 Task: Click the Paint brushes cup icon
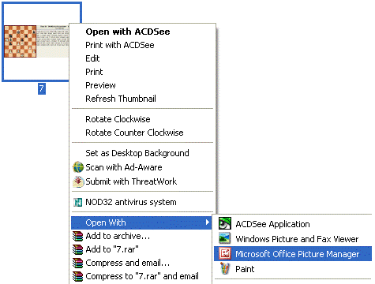click(225, 268)
